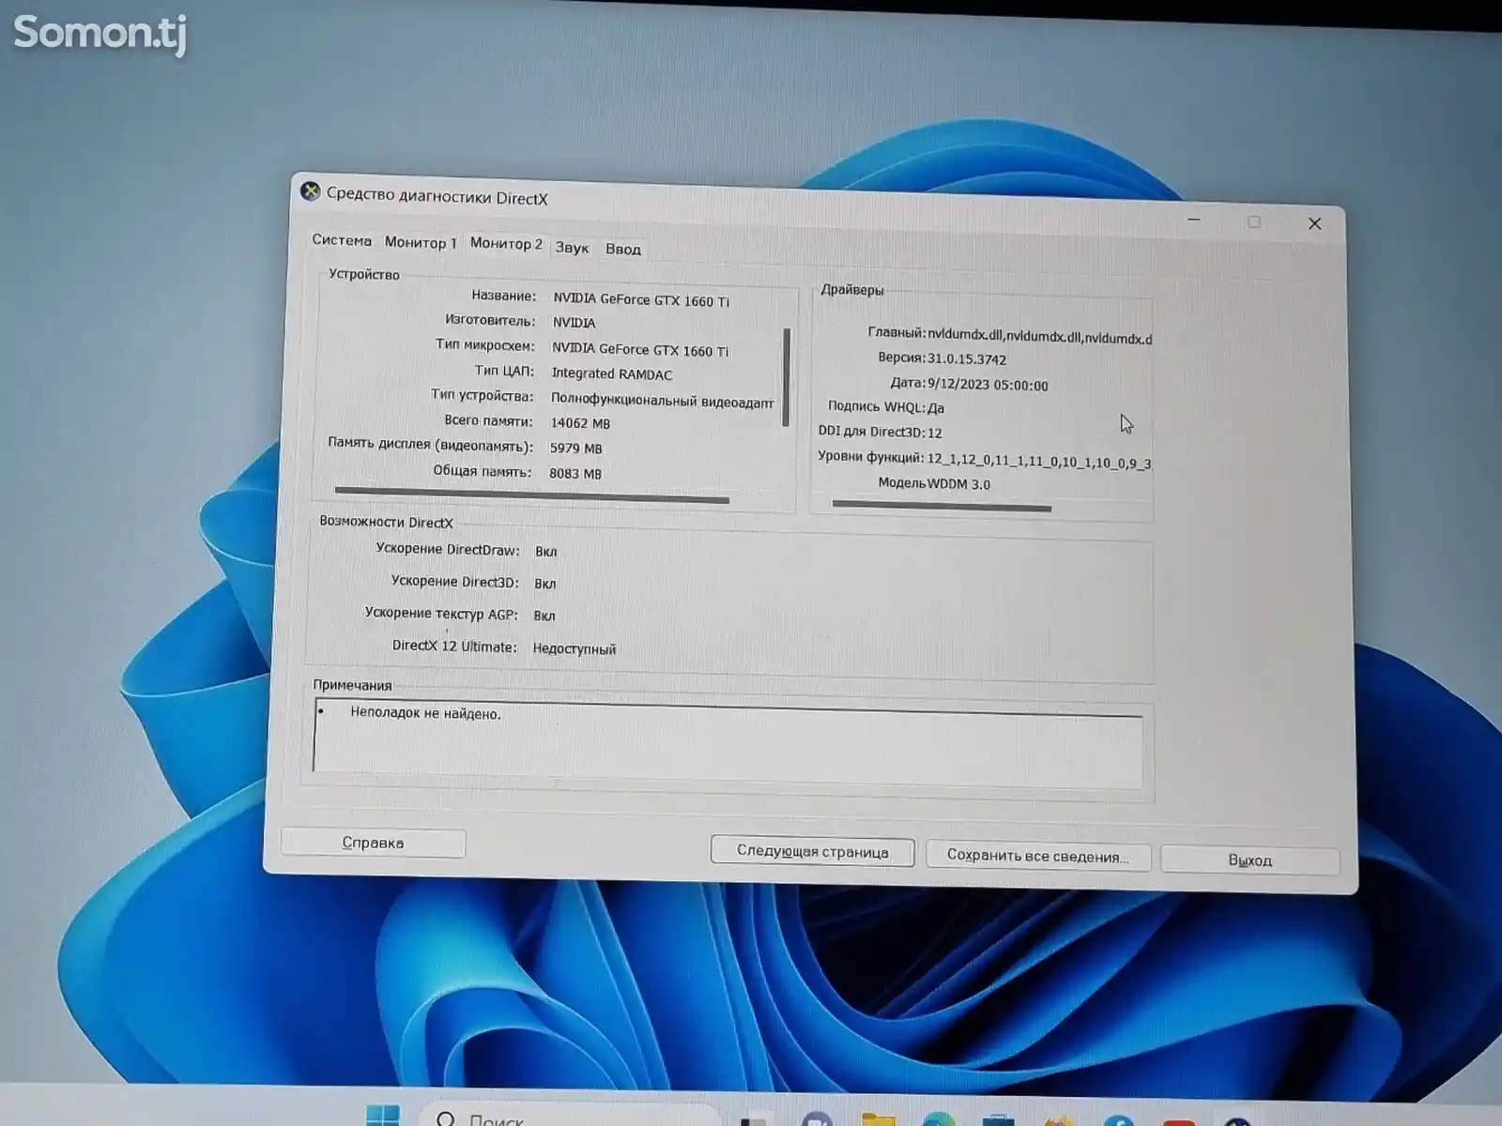Close the DirectX diagnostic window

(x=1314, y=223)
